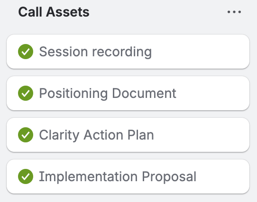Click the word recording in first card
The height and width of the screenshot is (202, 257).
122,52
